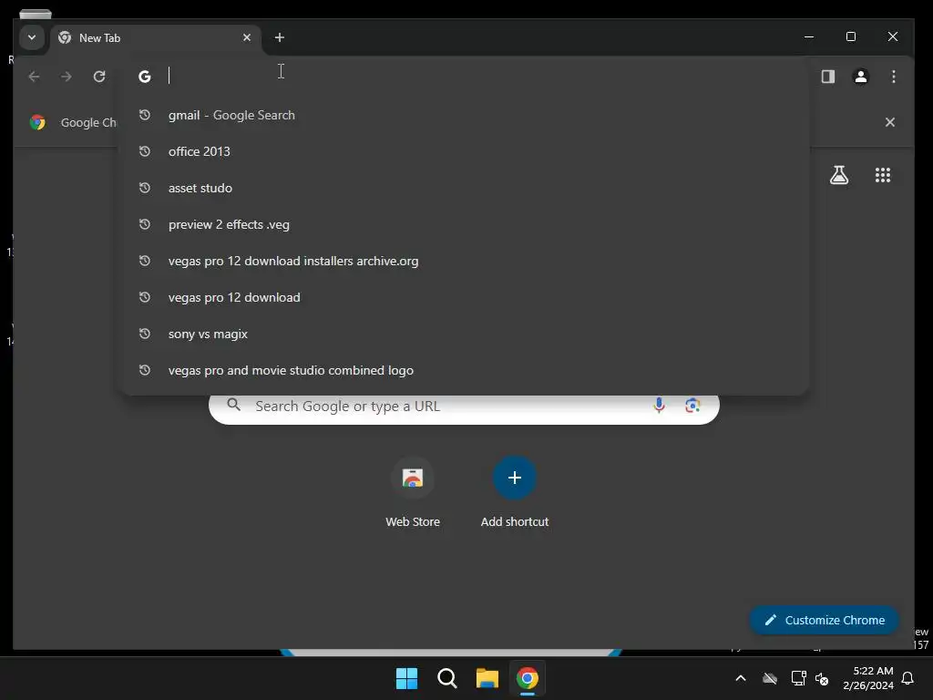Open network status tray icon

point(798,678)
